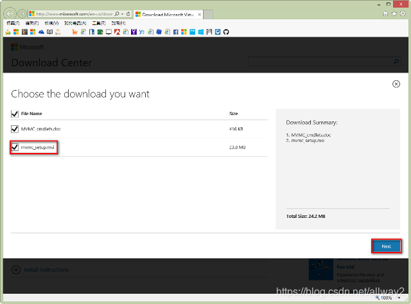This screenshot has width=411, height=304.
Task: Click the zoom magnifier icon in status bar
Action: [378, 298]
